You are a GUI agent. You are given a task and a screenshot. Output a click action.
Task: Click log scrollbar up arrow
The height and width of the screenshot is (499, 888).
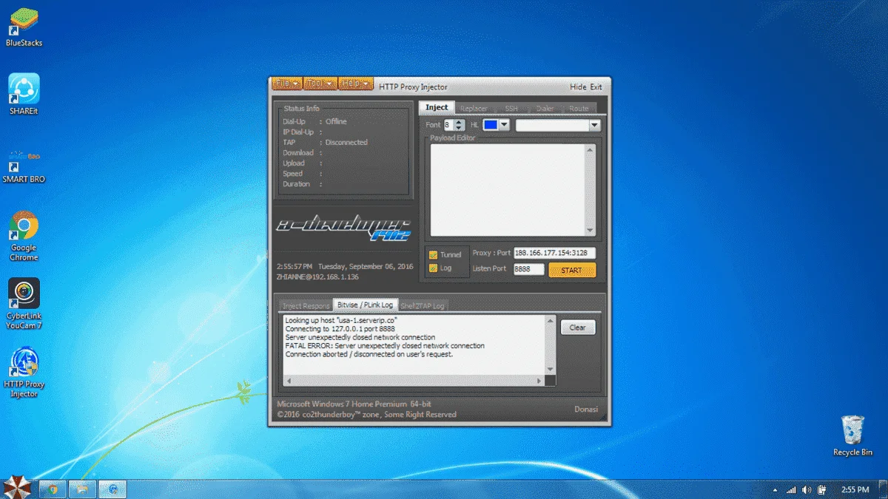point(550,322)
